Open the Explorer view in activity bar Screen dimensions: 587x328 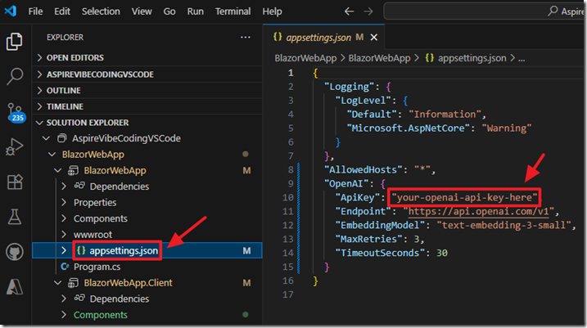point(14,41)
